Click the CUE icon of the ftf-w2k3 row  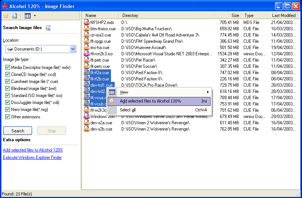pos(87,110)
